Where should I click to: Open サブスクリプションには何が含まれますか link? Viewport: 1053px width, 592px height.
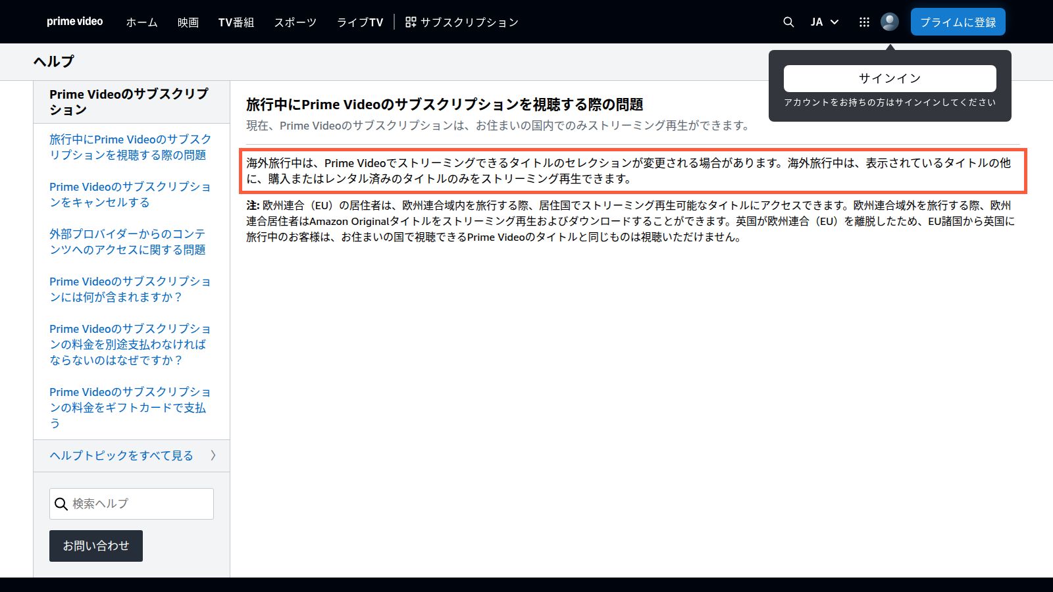pos(130,289)
